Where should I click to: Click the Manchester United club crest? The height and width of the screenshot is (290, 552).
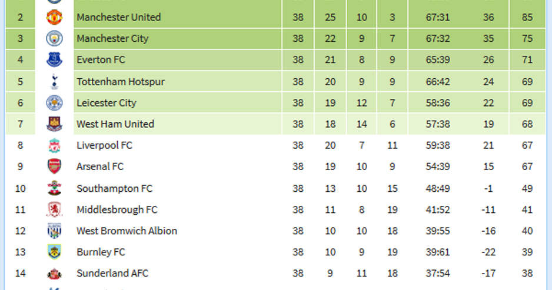[54, 17]
